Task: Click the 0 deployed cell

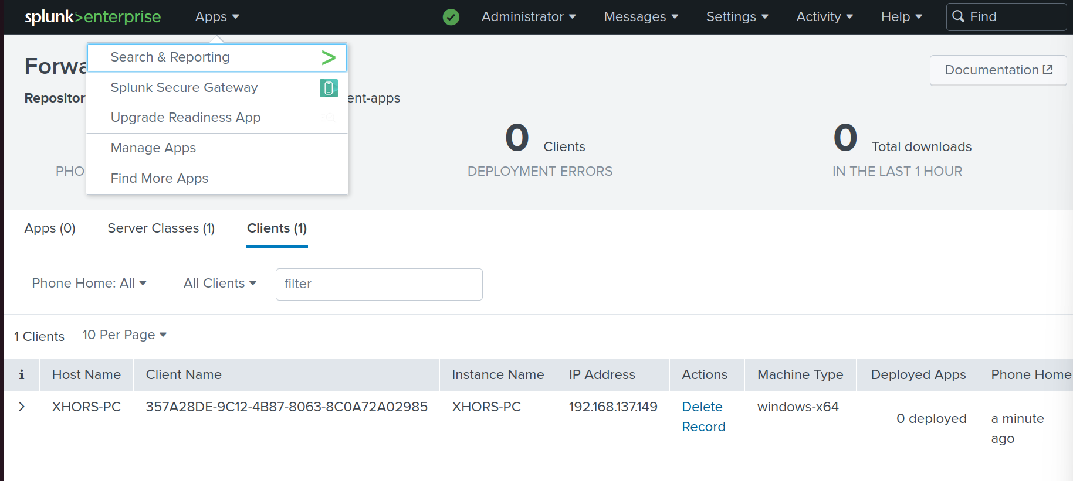Action: (x=931, y=419)
